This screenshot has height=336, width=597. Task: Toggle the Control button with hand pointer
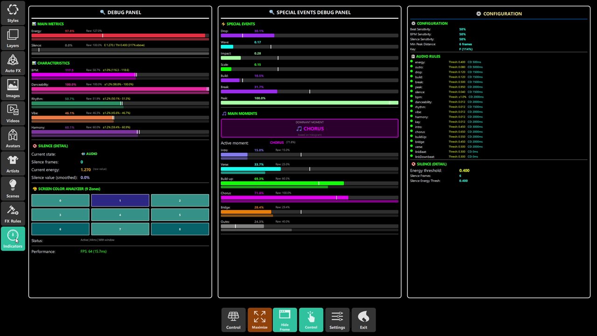tap(311, 320)
